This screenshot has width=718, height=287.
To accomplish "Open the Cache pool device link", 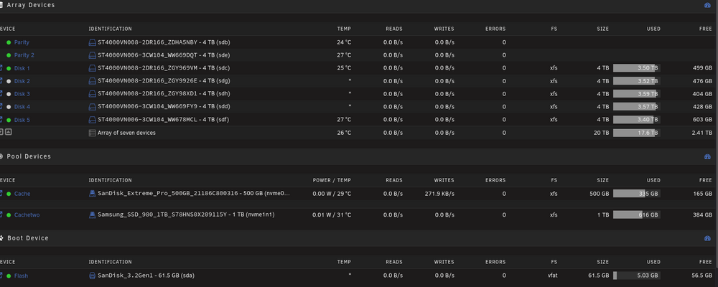I will click(x=22, y=194).
